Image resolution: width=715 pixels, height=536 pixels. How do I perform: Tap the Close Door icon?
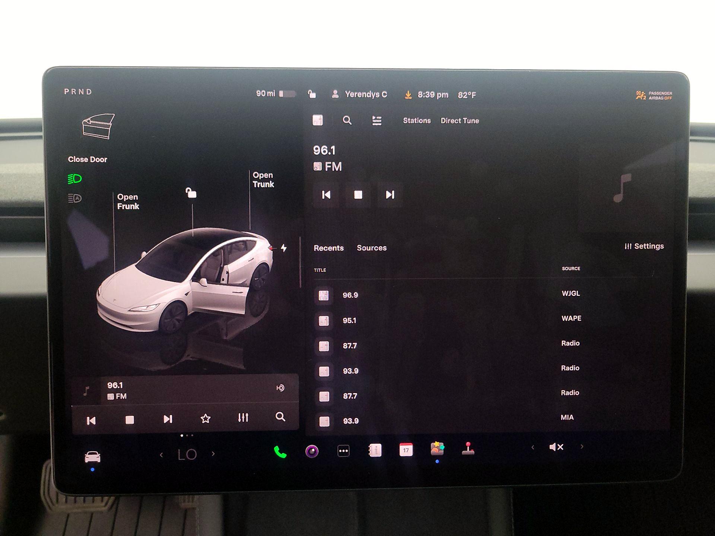point(98,127)
